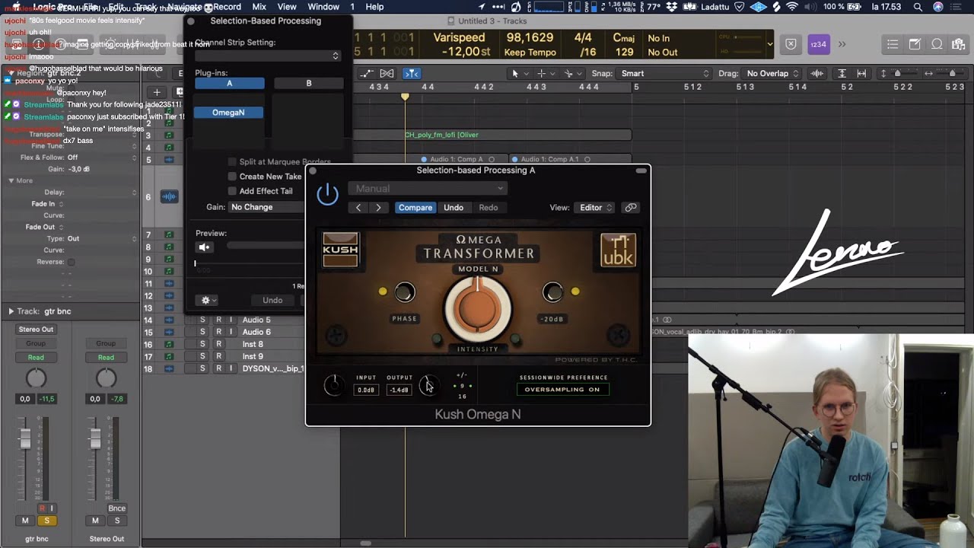Open the Mix menu
974x548 pixels.
pyautogui.click(x=259, y=7)
